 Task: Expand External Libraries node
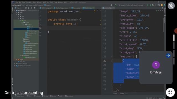pos(15,64)
